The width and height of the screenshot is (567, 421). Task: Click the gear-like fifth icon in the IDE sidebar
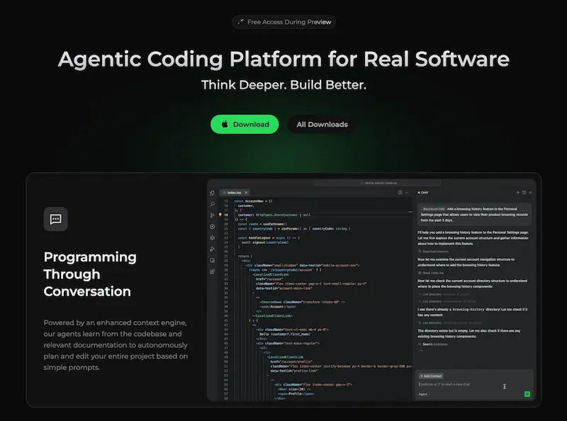pyautogui.click(x=212, y=238)
